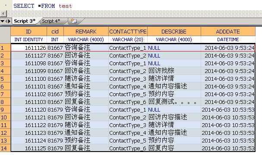Click ID cell 1611124
This screenshot has height=155, width=262.
(29, 140)
